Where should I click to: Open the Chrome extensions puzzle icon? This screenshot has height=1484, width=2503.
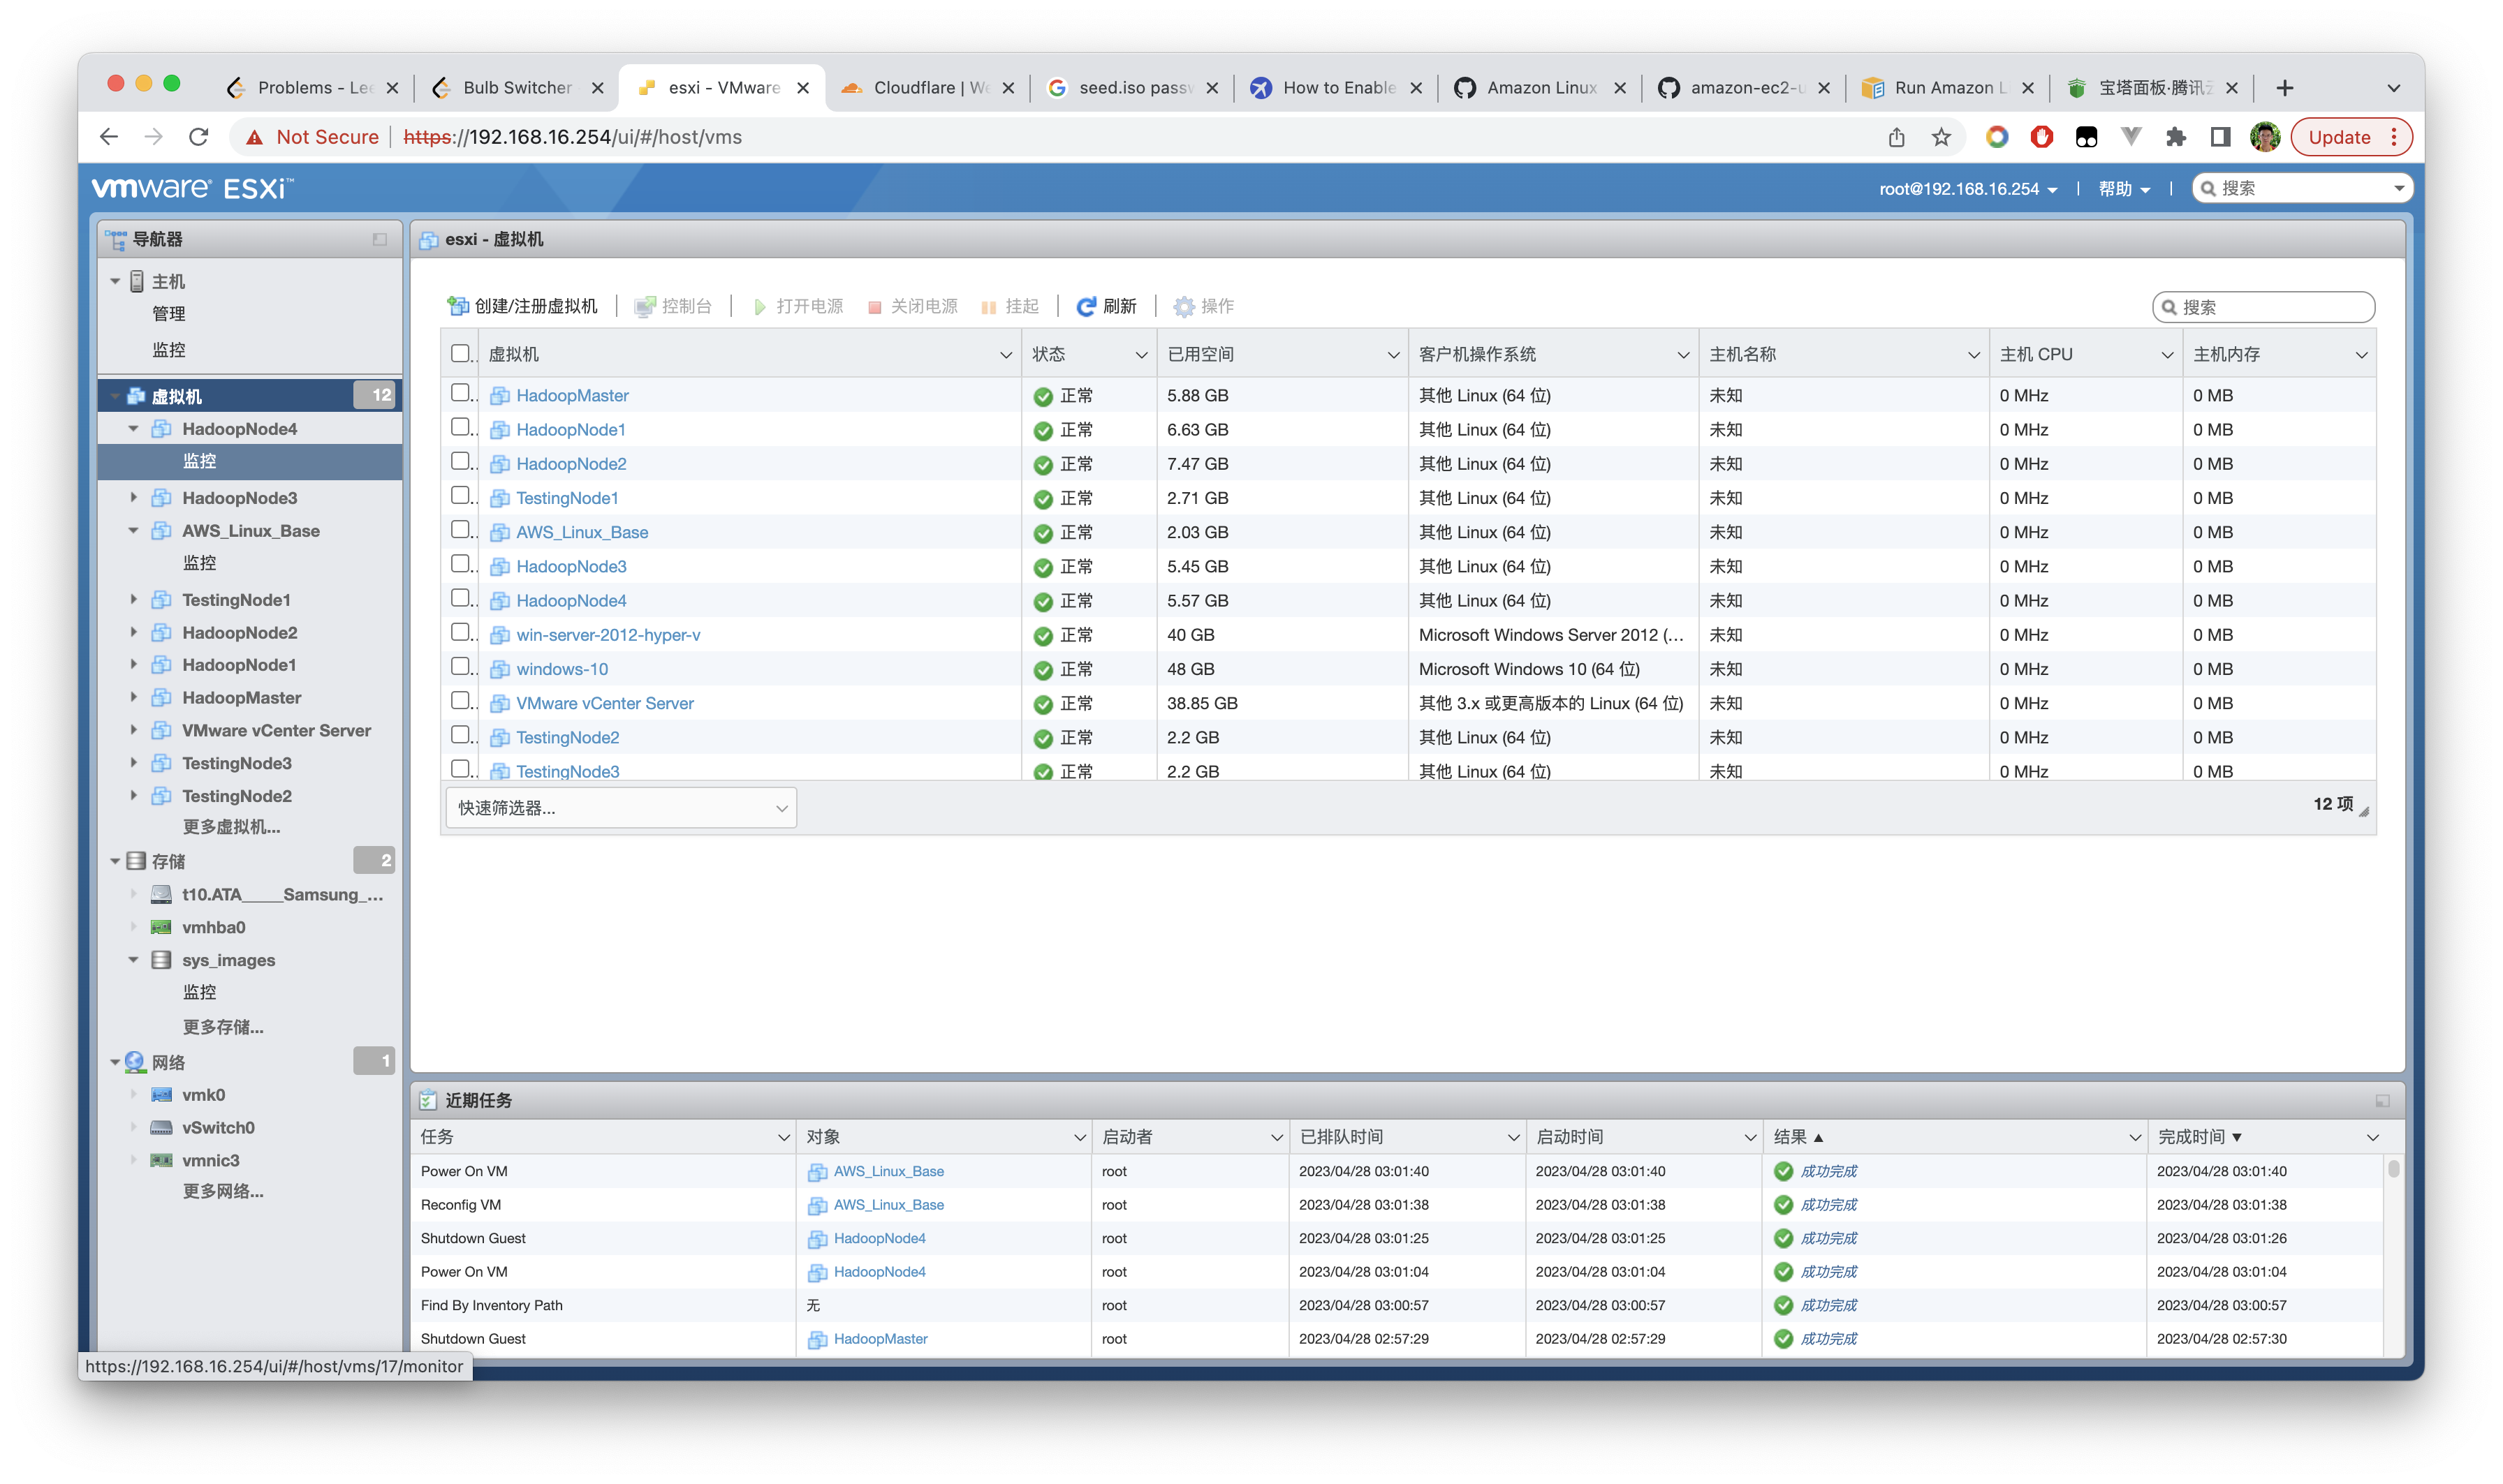point(2175,137)
